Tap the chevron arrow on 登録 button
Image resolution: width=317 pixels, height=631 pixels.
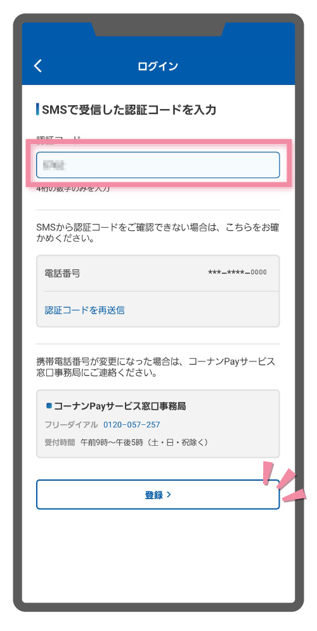[x=169, y=495]
